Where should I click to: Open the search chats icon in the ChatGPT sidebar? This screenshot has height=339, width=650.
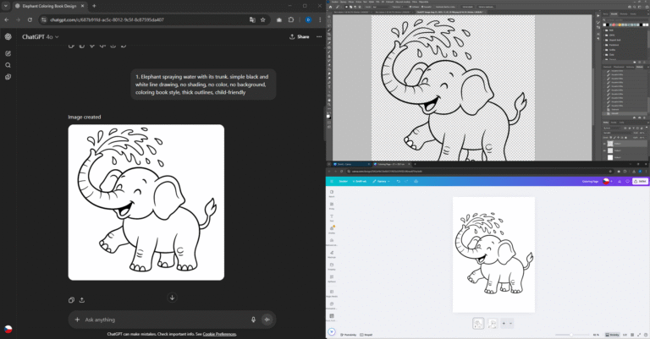[8, 65]
